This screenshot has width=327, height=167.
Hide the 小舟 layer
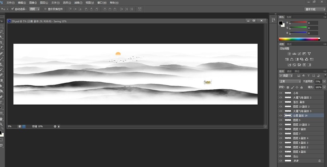point(281,93)
